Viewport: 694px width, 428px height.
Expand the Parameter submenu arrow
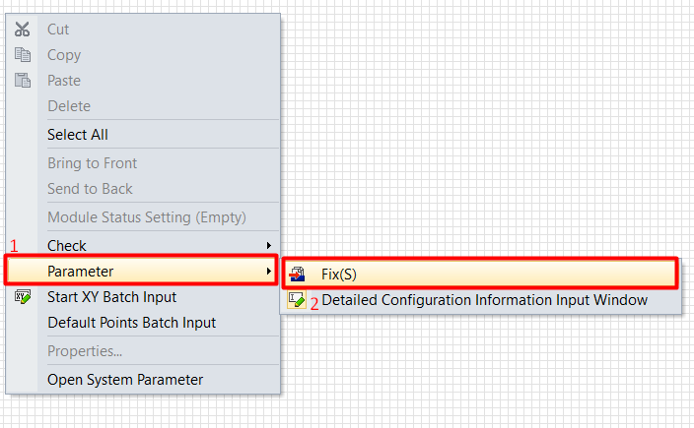tap(269, 272)
